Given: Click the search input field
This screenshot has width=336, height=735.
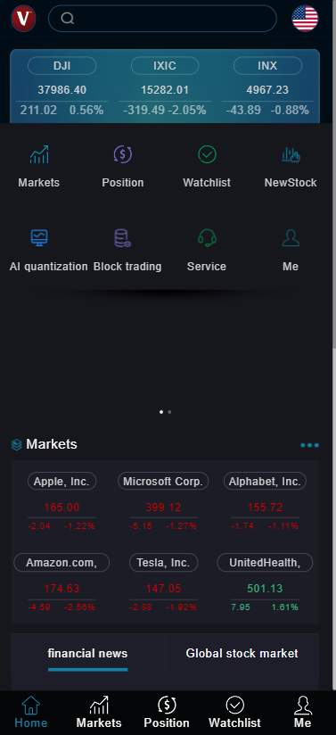Looking at the screenshot, I should (162, 18).
